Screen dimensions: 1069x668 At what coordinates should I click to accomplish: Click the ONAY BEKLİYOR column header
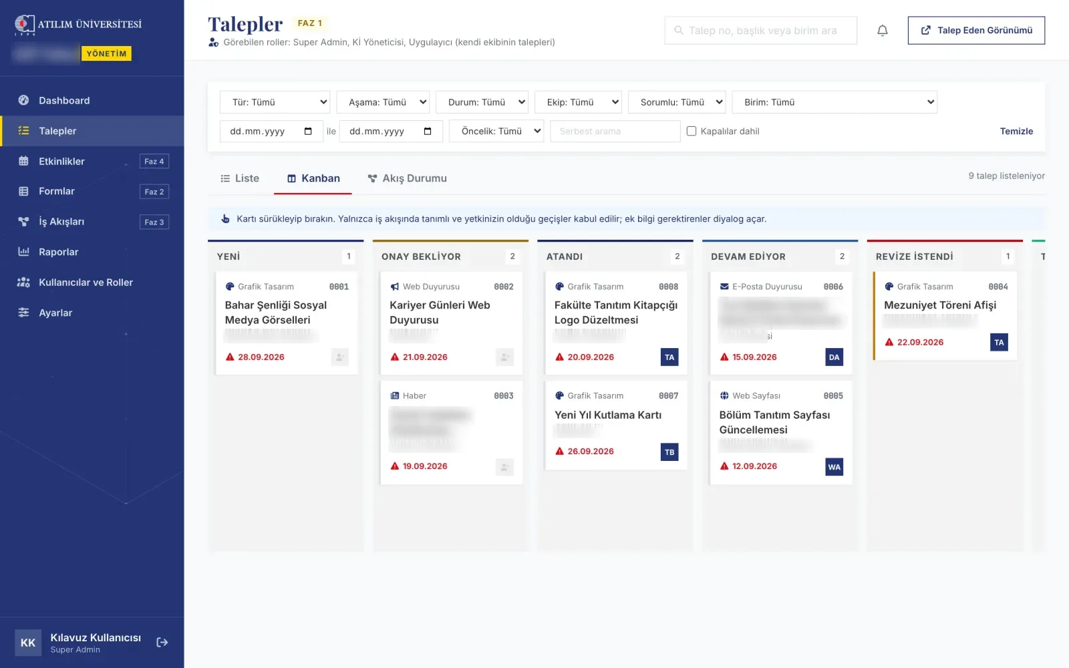click(x=450, y=257)
